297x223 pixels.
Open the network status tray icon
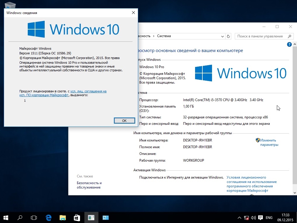point(246,218)
